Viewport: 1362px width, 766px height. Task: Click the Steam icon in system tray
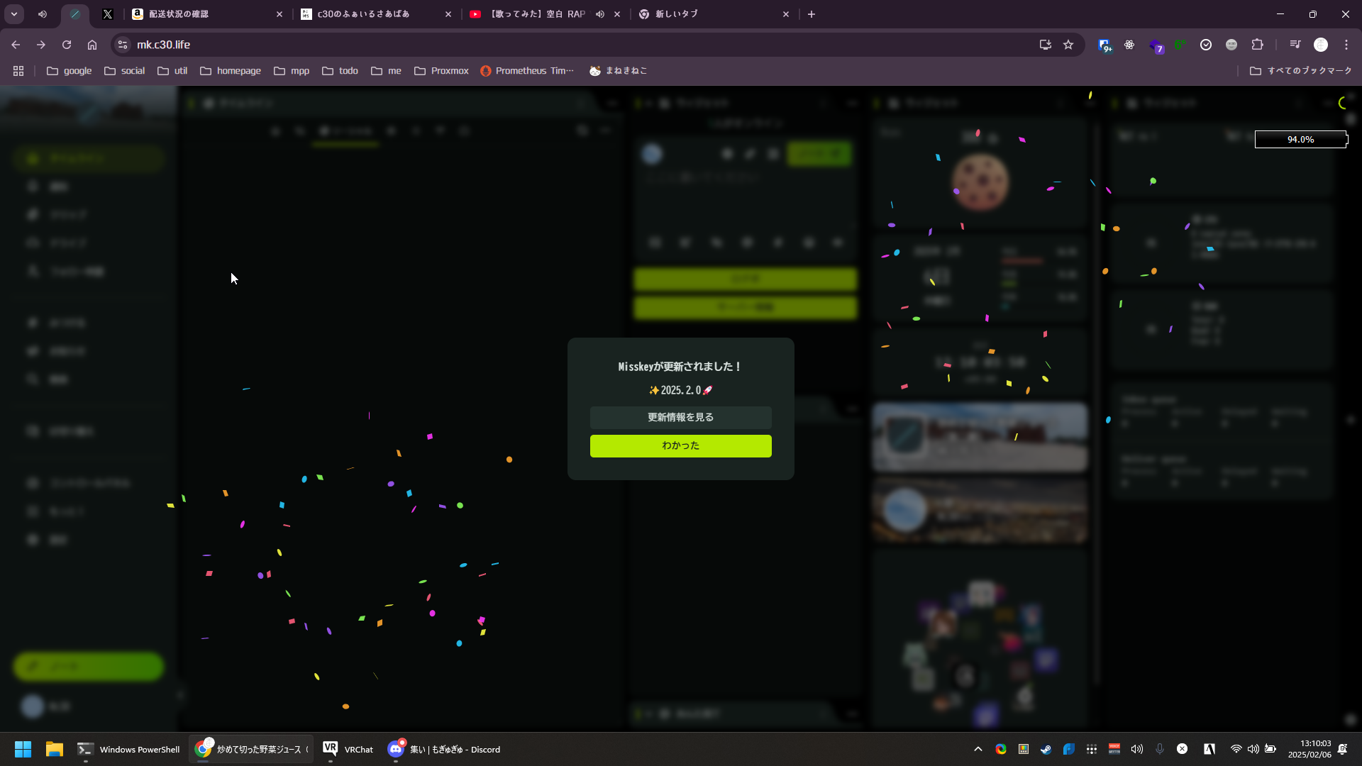pos(1046,749)
